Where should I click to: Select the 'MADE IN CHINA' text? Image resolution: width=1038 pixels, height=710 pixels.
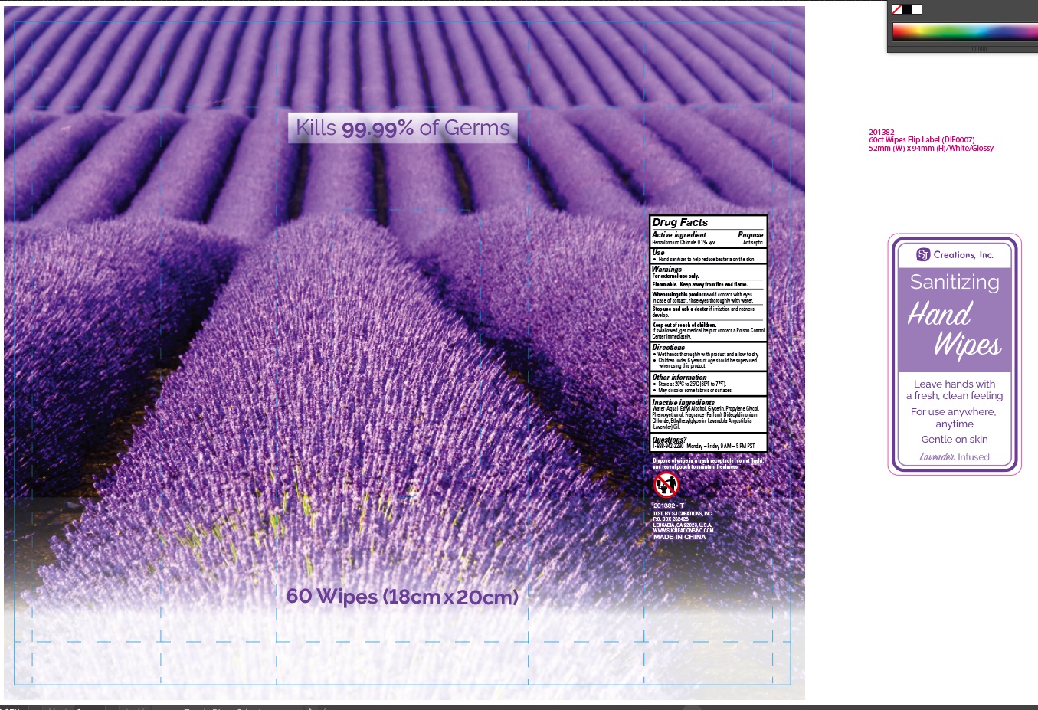point(679,537)
